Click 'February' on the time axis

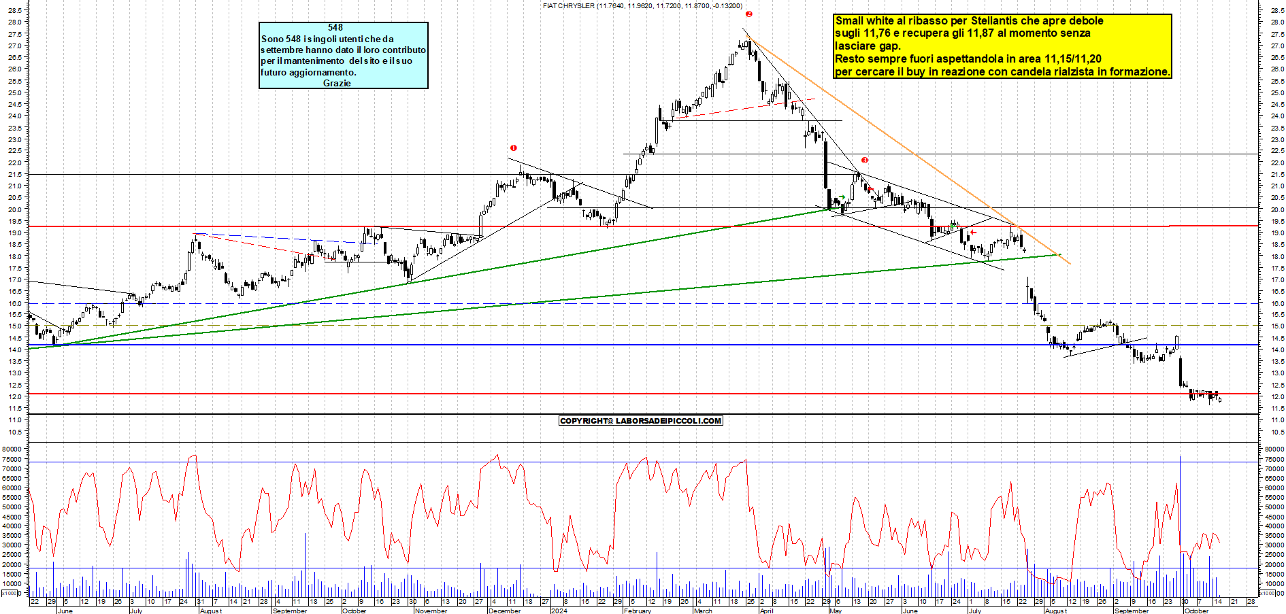[x=638, y=611]
